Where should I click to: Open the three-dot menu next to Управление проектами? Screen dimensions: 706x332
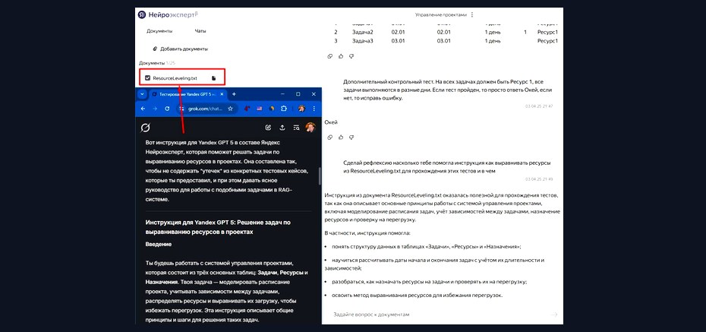(x=472, y=15)
